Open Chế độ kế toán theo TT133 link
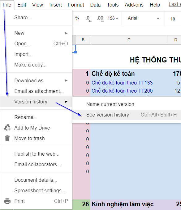Viewport: 181px width, 210px height. [122, 83]
